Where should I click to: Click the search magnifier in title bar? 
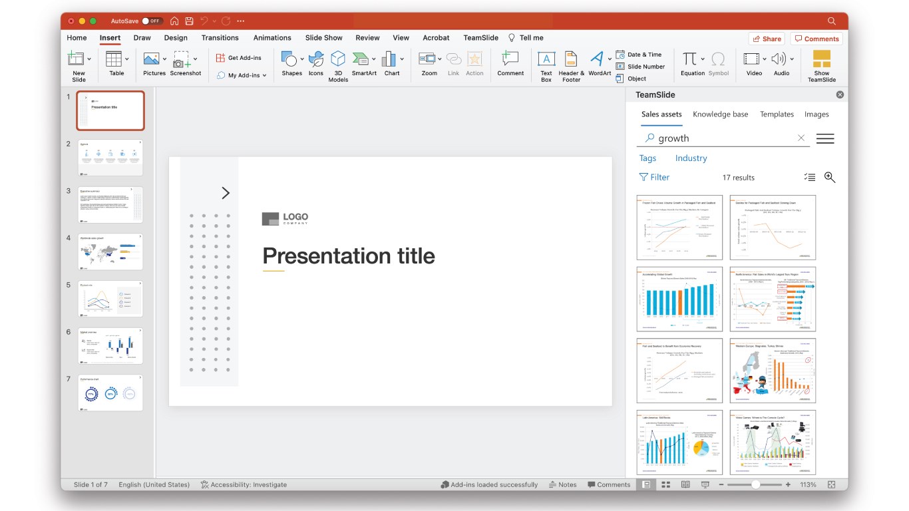(832, 21)
